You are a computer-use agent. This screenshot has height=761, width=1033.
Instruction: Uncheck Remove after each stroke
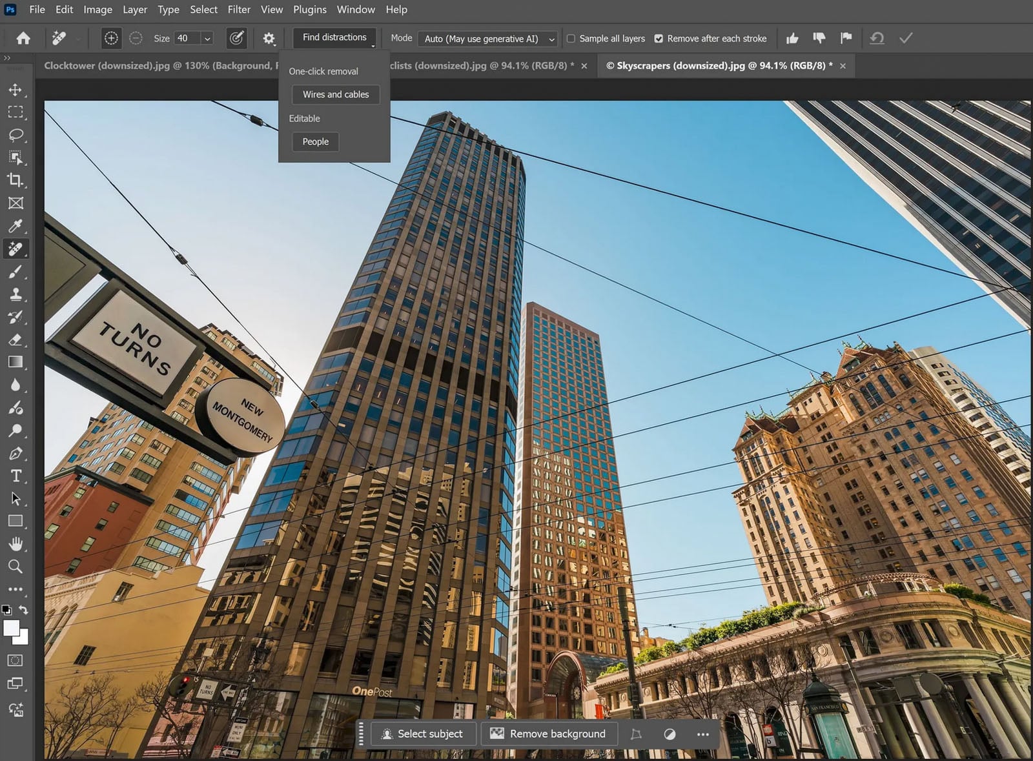coord(660,38)
